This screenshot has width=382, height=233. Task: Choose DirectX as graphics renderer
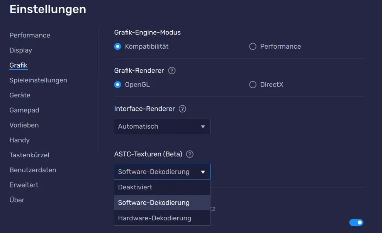(253, 85)
